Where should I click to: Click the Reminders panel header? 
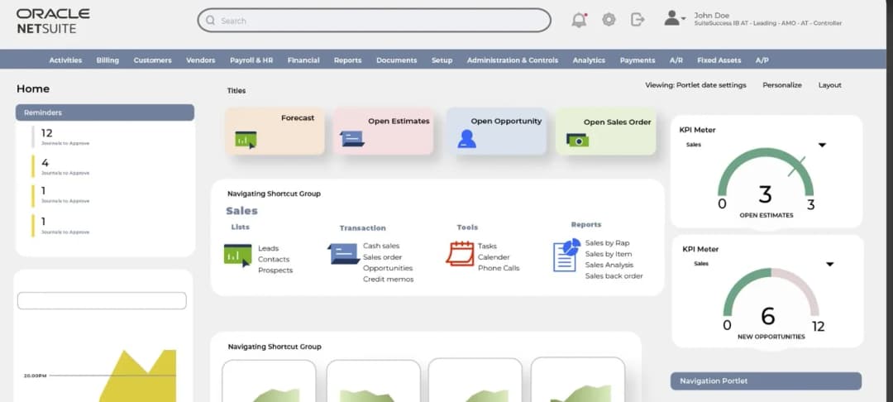(x=105, y=112)
